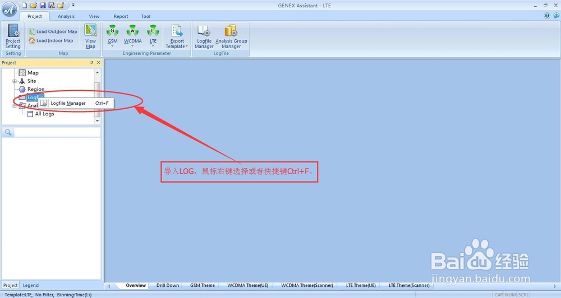Viewport: 561px width, 298px height.
Task: Click the SCRL status bar indicator
Action: point(523,295)
